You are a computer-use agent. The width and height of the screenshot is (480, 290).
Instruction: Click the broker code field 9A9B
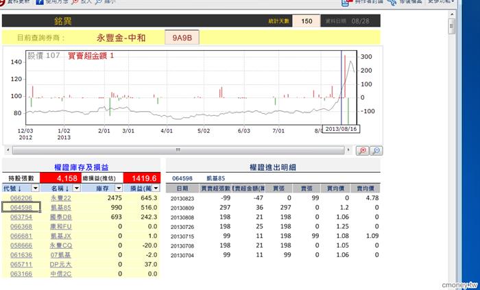click(182, 38)
